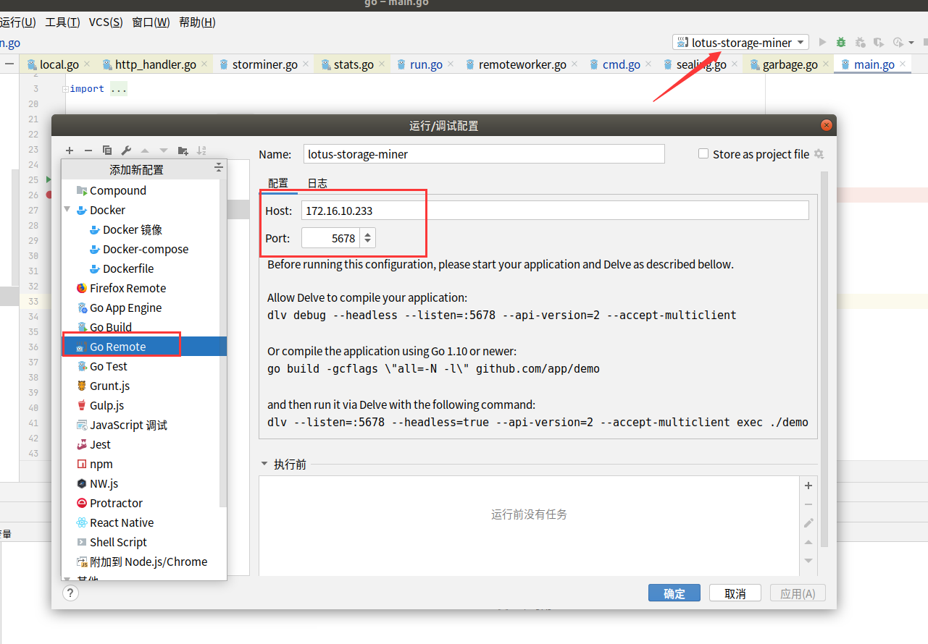Click the help question mark icon

(x=70, y=593)
